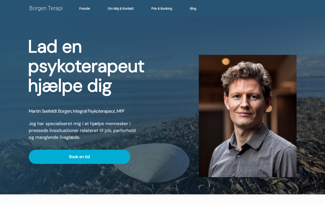
Task: Click the Book en tid button
Action: click(79, 157)
